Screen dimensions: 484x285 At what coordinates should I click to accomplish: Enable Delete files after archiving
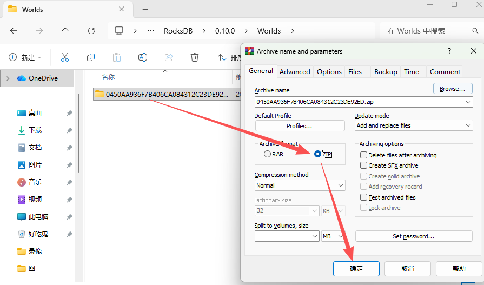[x=364, y=155]
